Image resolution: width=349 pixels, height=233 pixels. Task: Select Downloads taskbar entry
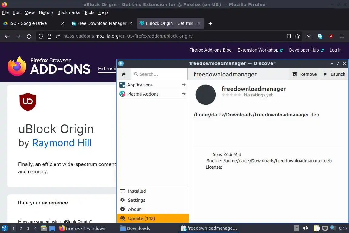point(135,228)
